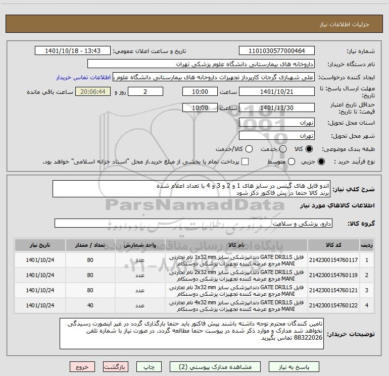Click the چاپ print button
Viewport: 389px width, 376px height.
click(149, 367)
